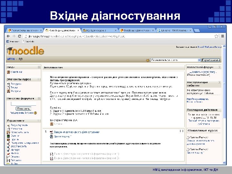Collapse the Управление block

click(39, 121)
